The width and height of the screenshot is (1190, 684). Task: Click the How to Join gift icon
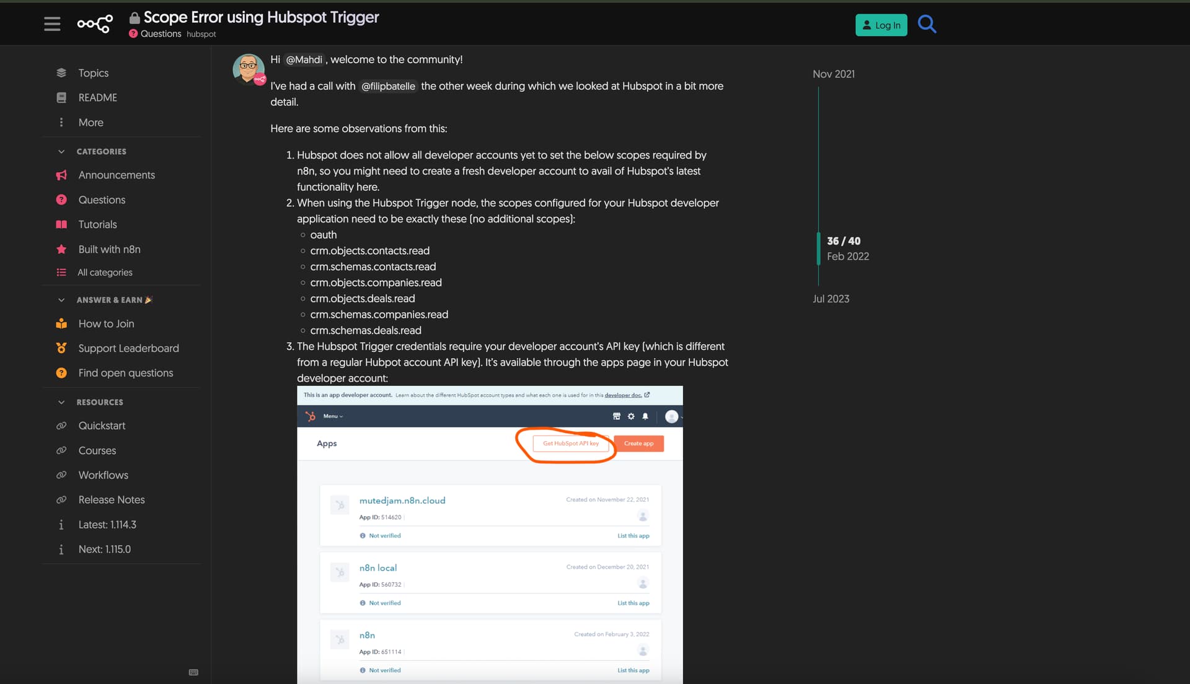[61, 323]
